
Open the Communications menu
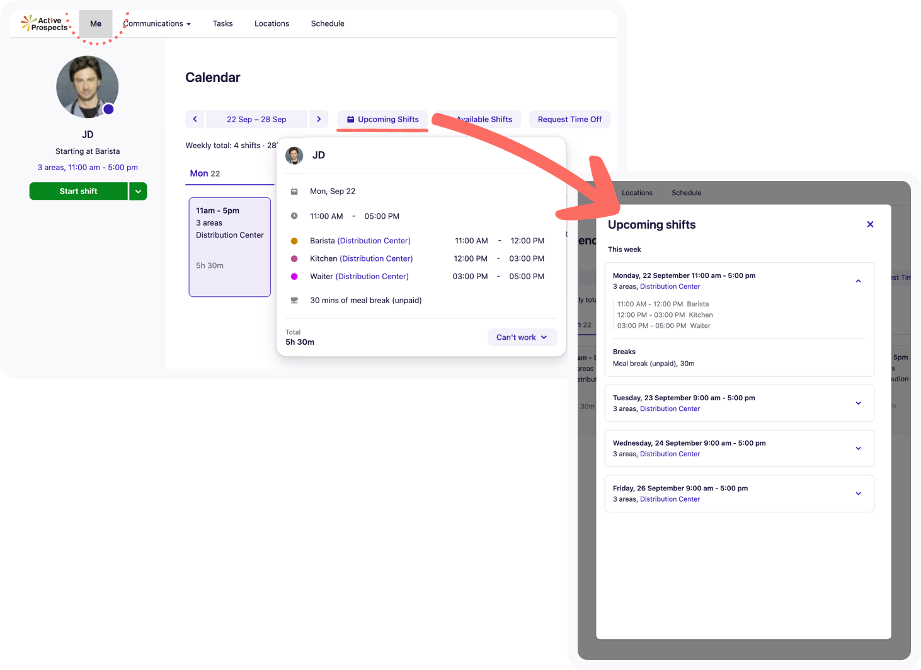click(157, 24)
